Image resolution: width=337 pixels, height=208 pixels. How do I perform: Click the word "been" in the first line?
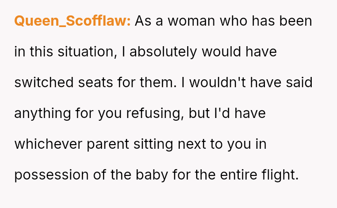295,21
